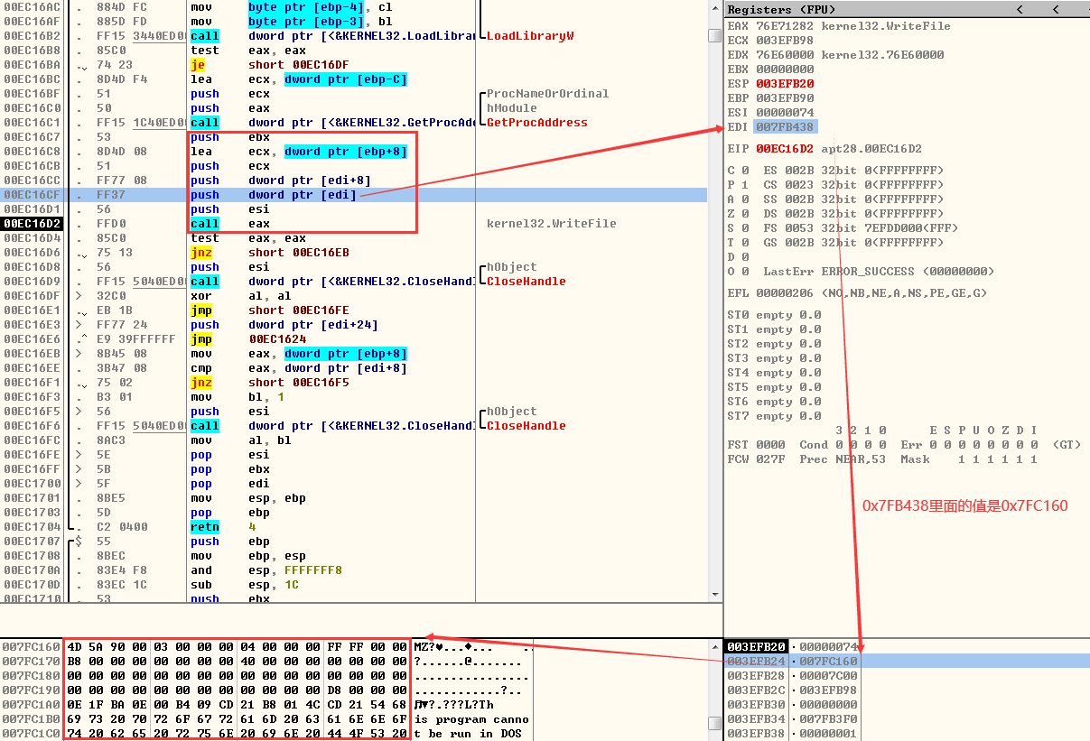Click the ProcNameOrOrdinal argument comment

547,93
